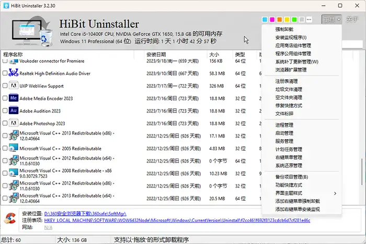Click the Voukoder connector program icon
Image resolution: width=366 pixels, height=244 pixels.
coord(13,61)
